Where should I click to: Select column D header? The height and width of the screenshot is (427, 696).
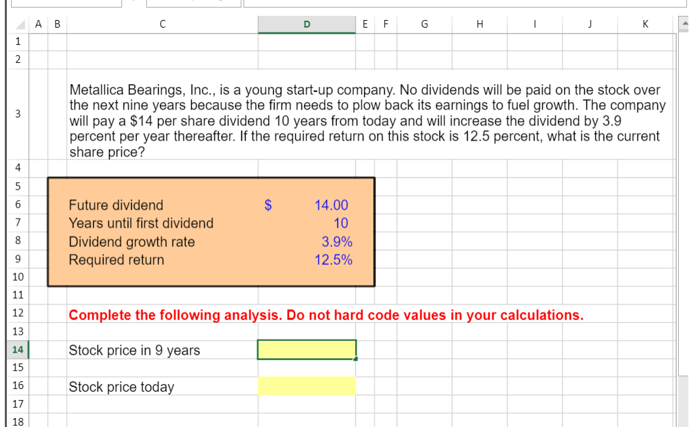(306, 23)
